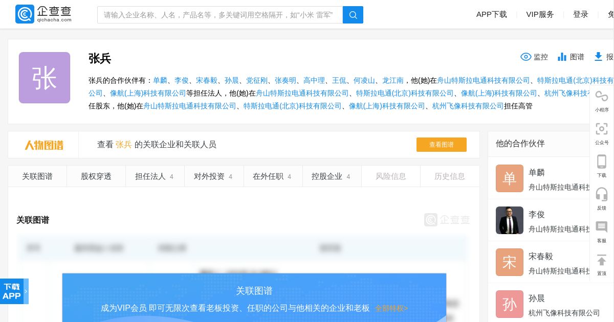
Task: Click 单麟 orange avatar in partner list
Action: 510,178
